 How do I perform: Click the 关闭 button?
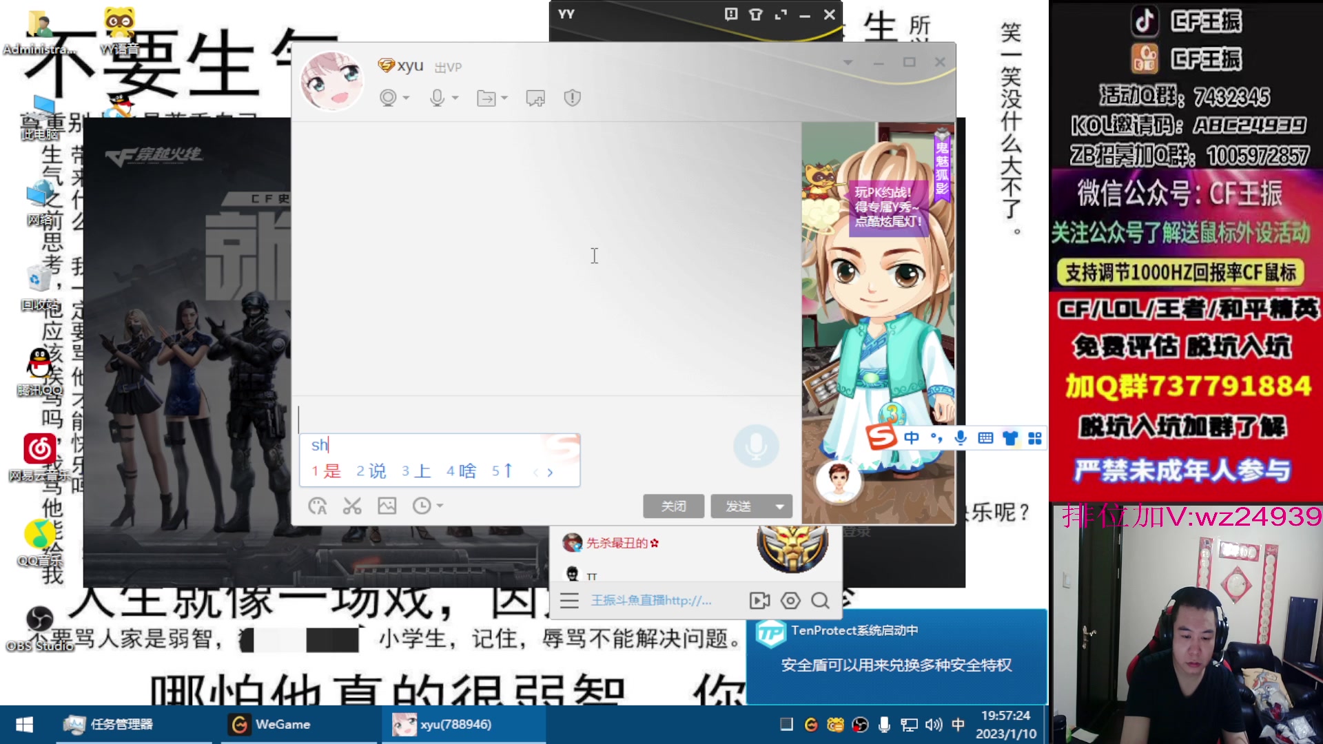point(674,506)
